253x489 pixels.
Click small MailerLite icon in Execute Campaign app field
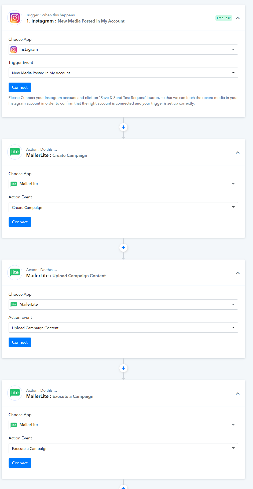pos(14,425)
